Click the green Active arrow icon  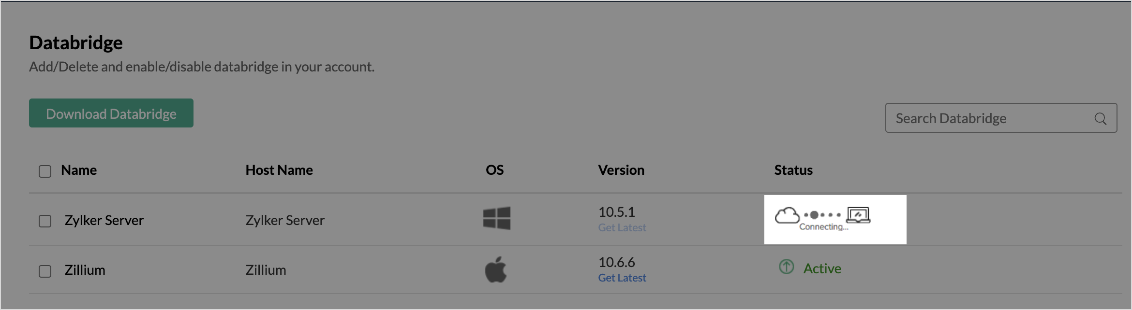[x=787, y=267]
